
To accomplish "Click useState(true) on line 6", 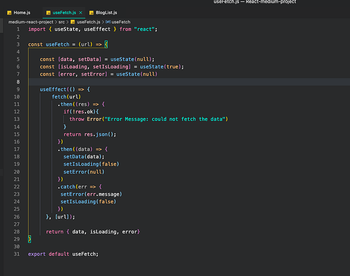I will 160,67.
